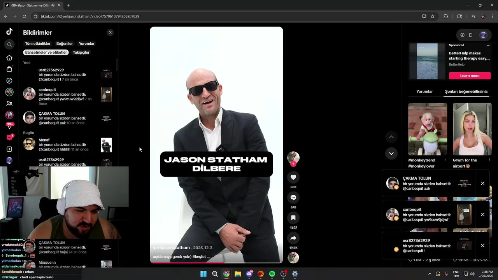Show hidden system tray icons
Image resolution: width=498 pixels, height=280 pixels.
pyautogui.click(x=430, y=274)
